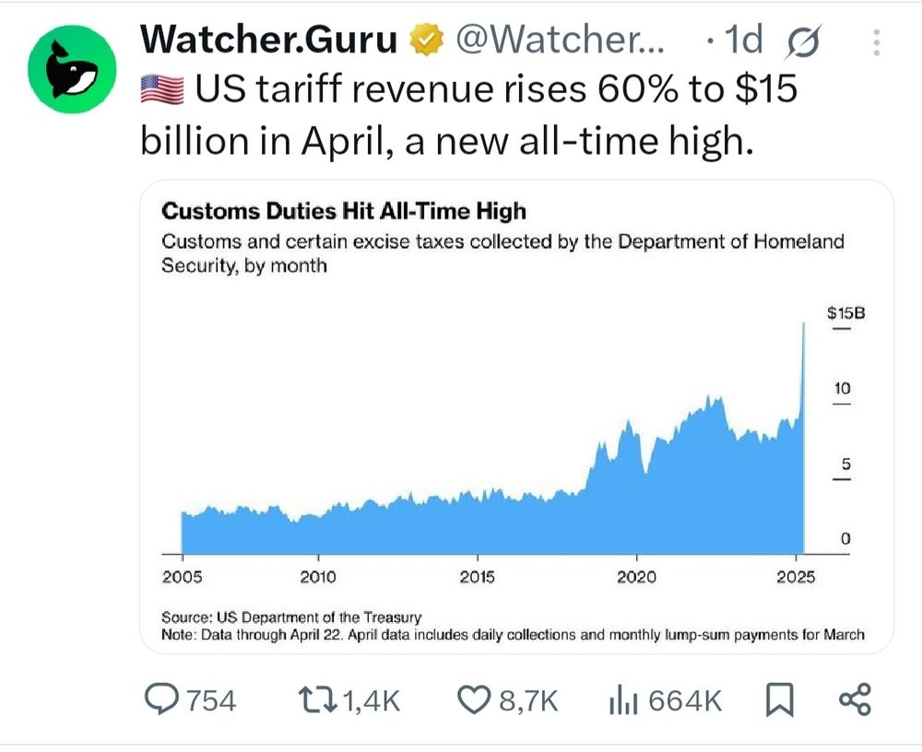The height and width of the screenshot is (752, 922).
Task: Bookmark this post
Action: [x=779, y=700]
